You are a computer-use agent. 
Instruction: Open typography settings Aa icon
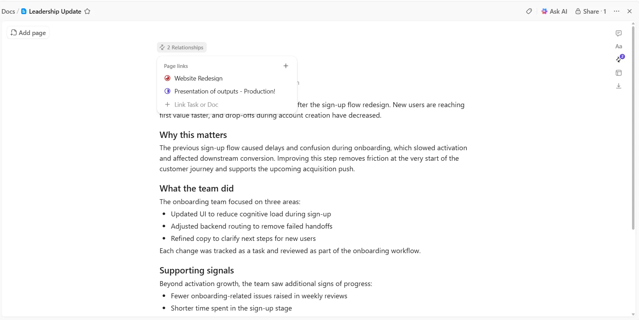(x=619, y=46)
